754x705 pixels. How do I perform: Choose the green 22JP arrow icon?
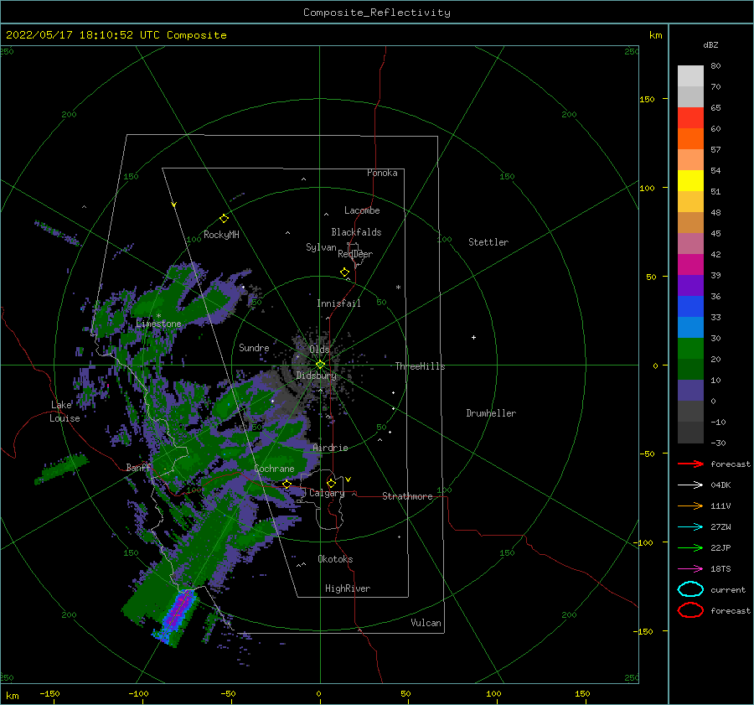(x=690, y=547)
